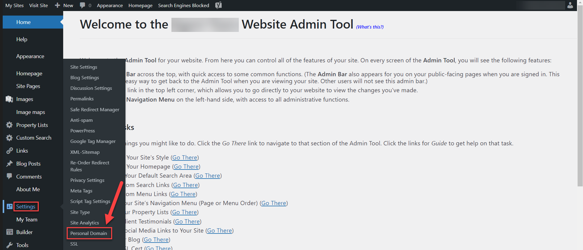The image size is (583, 250).
Task: Select Site Analytics from the Settings submenu
Action: click(85, 223)
